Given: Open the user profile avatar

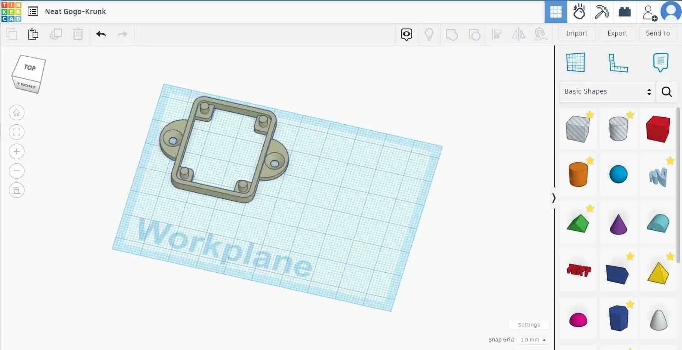Looking at the screenshot, I should point(671,12).
